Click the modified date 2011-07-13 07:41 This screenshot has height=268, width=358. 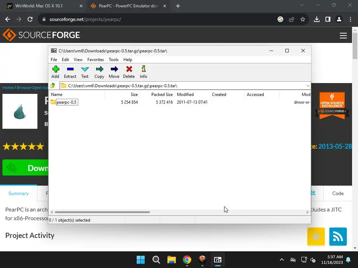[x=192, y=102]
